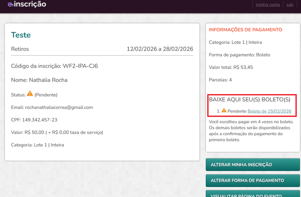Click the Teste event title
Viewport: 301px width, 197px height.
pos(21,35)
